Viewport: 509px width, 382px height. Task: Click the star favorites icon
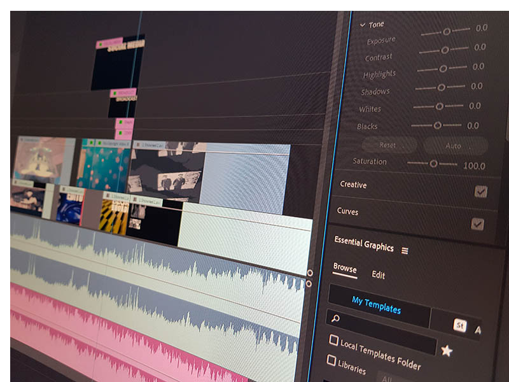click(447, 351)
